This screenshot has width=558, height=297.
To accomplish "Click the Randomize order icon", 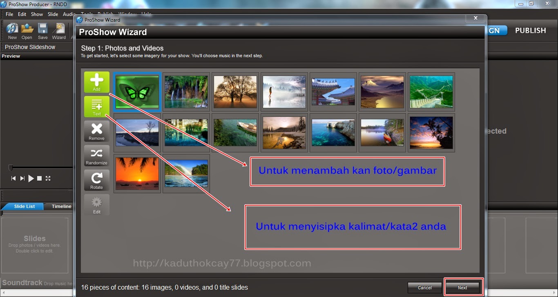I will pyautogui.click(x=96, y=156).
